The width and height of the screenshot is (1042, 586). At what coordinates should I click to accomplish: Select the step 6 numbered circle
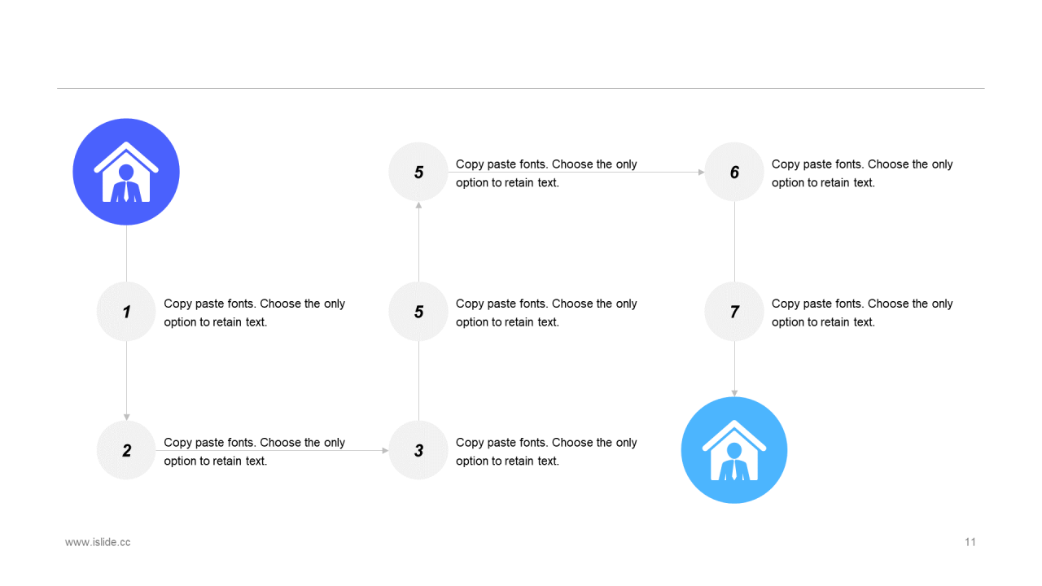pos(734,172)
